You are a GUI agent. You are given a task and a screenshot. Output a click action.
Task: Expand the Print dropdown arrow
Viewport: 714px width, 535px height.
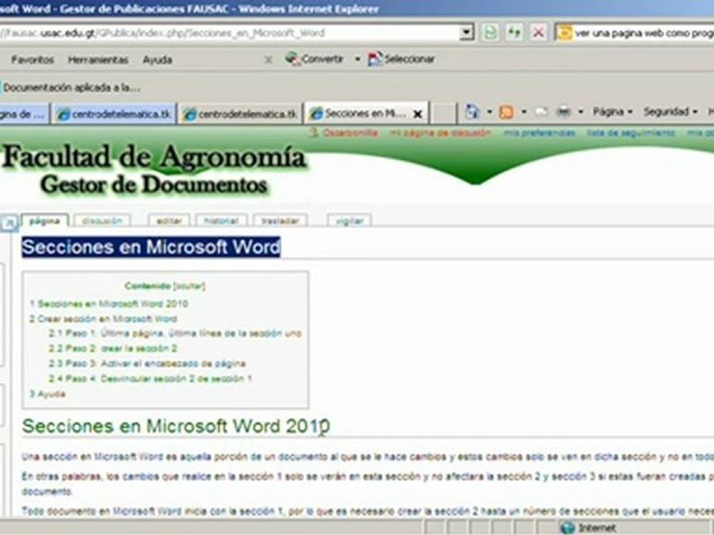[x=581, y=112]
